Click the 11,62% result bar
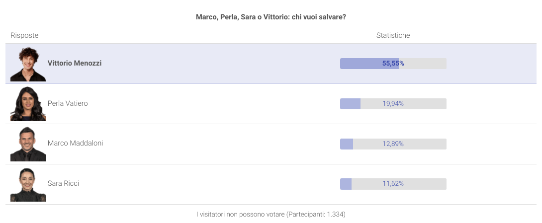The width and height of the screenshot is (542, 223). [x=393, y=184]
